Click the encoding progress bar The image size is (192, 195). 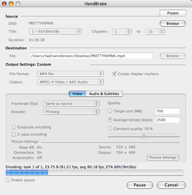(x=94, y=172)
